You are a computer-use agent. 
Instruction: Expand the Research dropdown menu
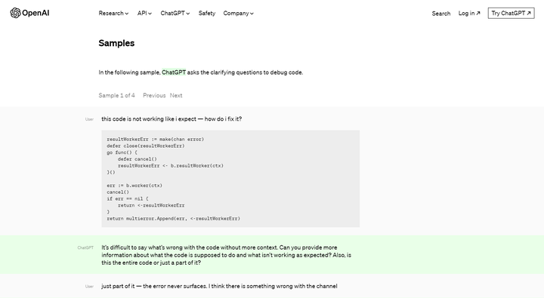(x=113, y=13)
